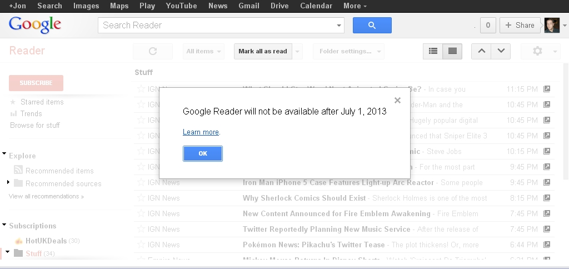
Task: Open the More menu in top bar
Action: (x=355, y=6)
